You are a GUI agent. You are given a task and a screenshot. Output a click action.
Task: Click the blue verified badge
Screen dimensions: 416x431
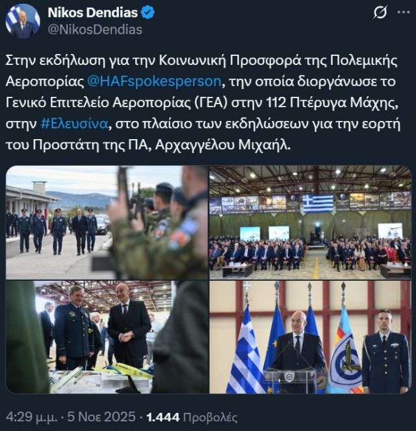(x=148, y=13)
